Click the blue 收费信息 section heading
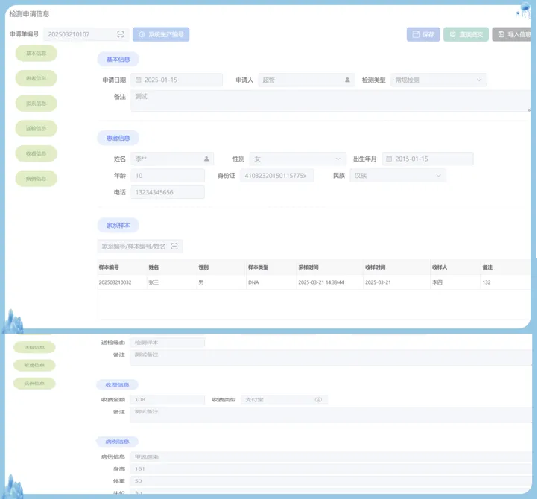Screen dimensions: 538x499 (117, 385)
